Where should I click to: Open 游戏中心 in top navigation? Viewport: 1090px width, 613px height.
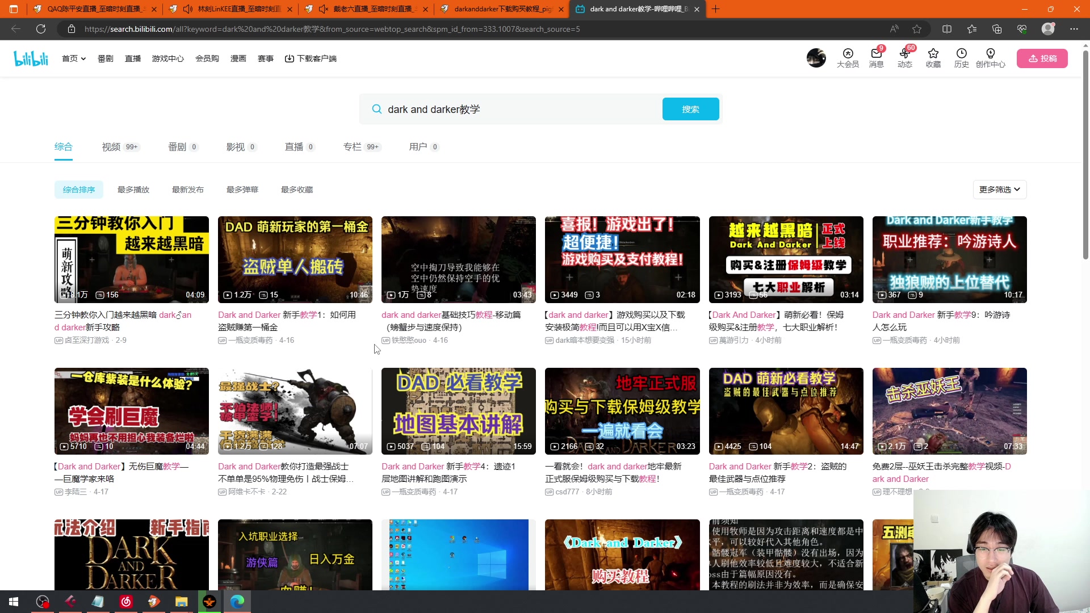click(x=168, y=58)
